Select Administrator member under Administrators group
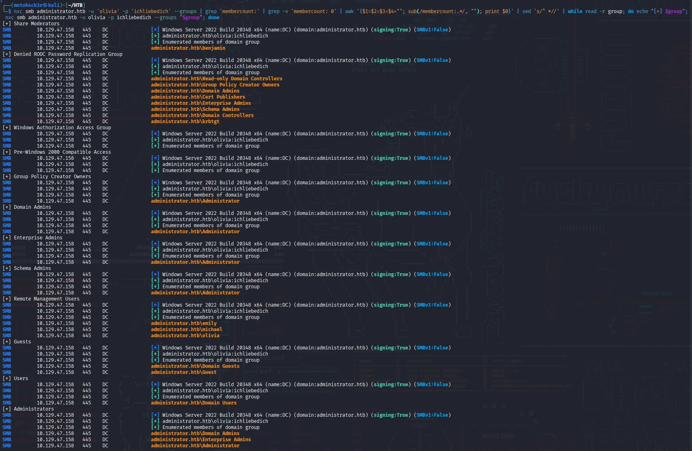Image resolution: width=692 pixels, height=451 pixels. coord(195,446)
